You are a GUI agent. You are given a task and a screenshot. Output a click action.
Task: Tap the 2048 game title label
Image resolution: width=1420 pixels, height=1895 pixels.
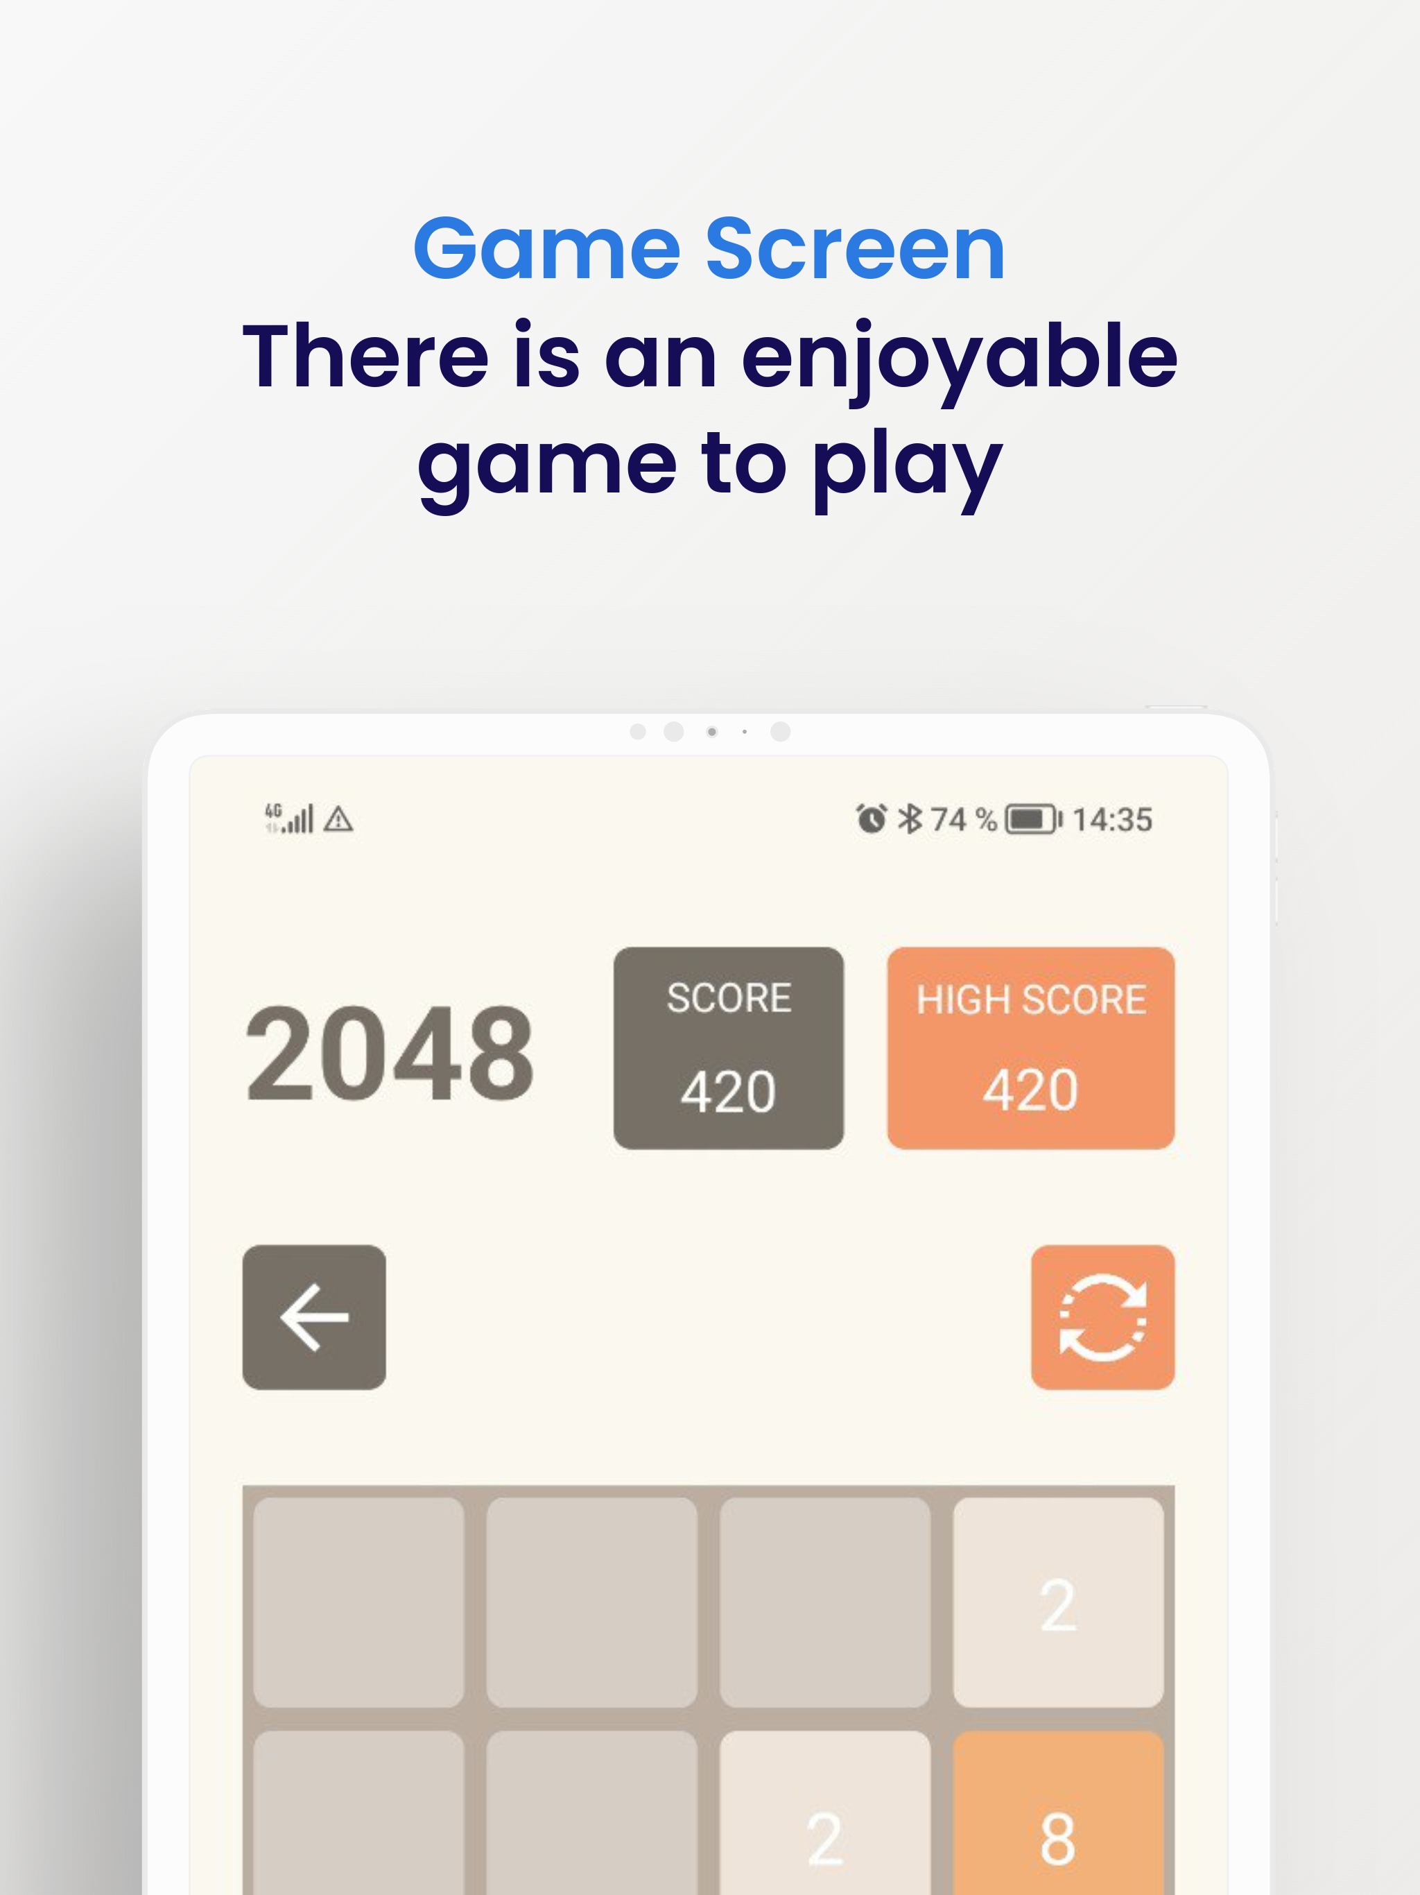358,1045
